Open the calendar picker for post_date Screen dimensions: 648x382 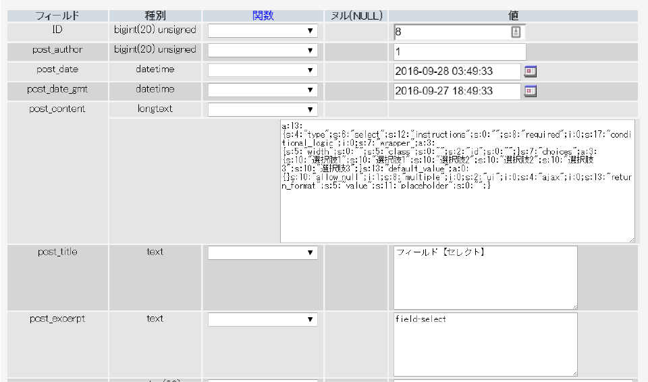[x=531, y=71]
